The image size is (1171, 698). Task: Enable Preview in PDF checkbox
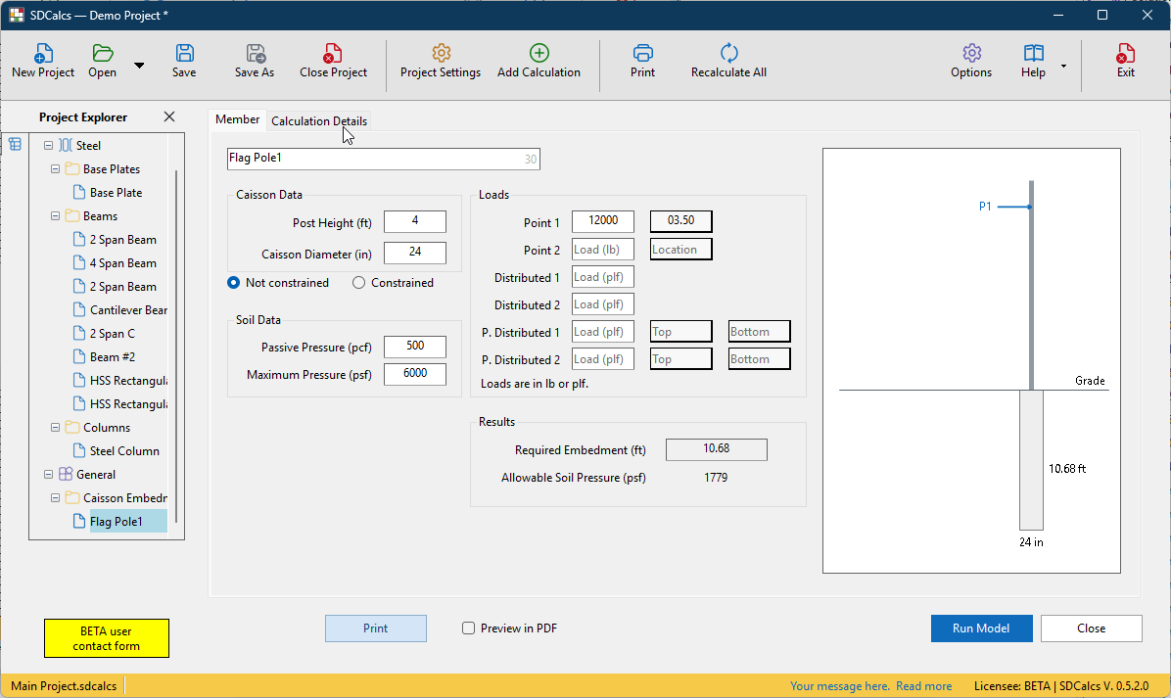pyautogui.click(x=468, y=628)
